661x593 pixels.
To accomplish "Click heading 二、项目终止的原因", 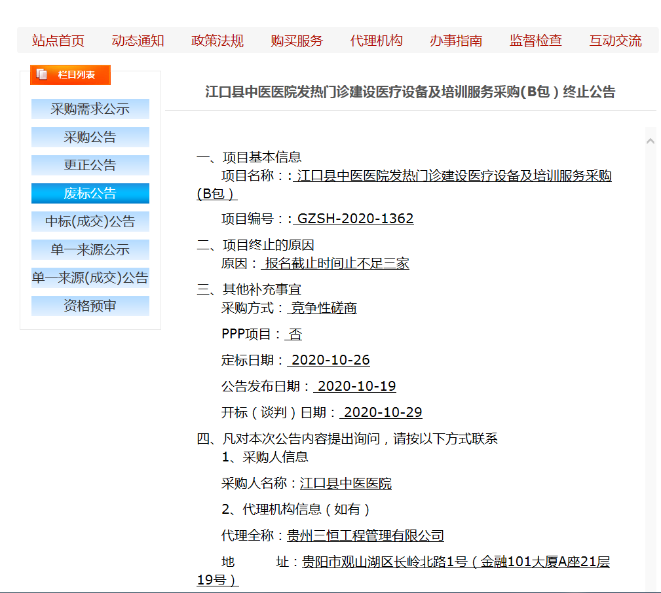I will click(x=255, y=245).
